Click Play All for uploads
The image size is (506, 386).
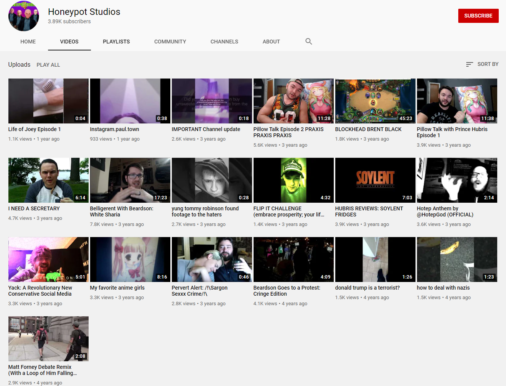48,65
